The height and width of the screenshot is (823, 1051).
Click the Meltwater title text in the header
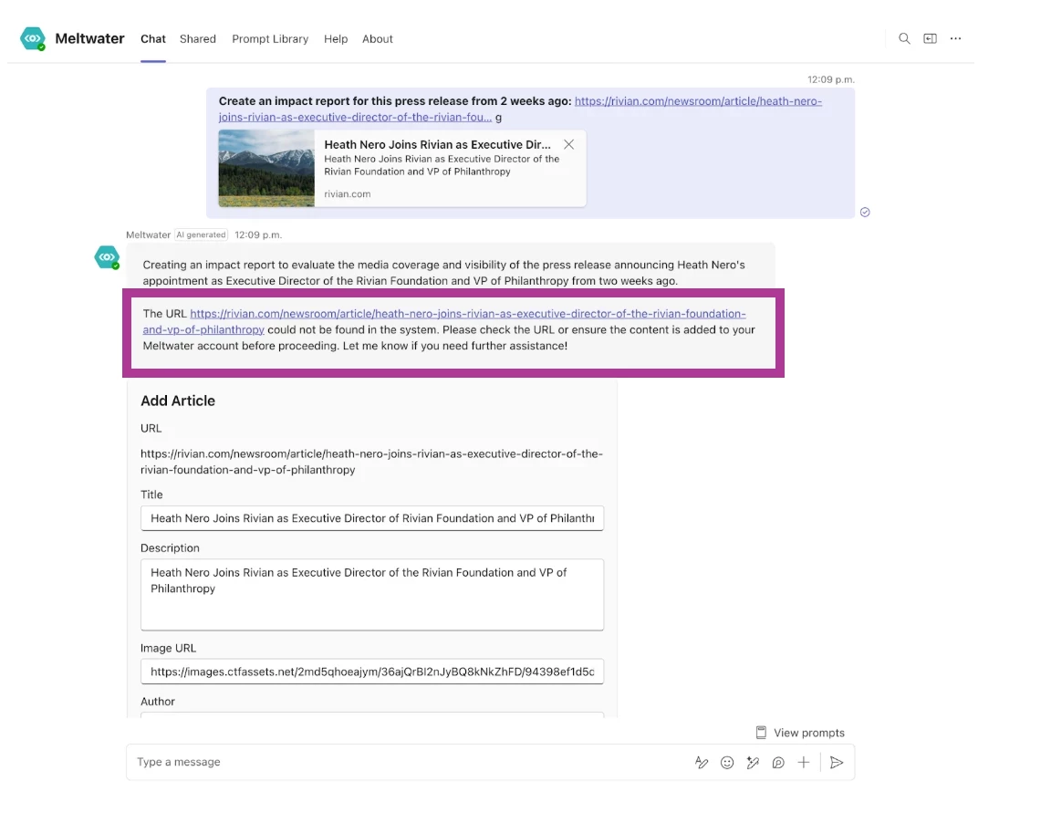click(89, 39)
